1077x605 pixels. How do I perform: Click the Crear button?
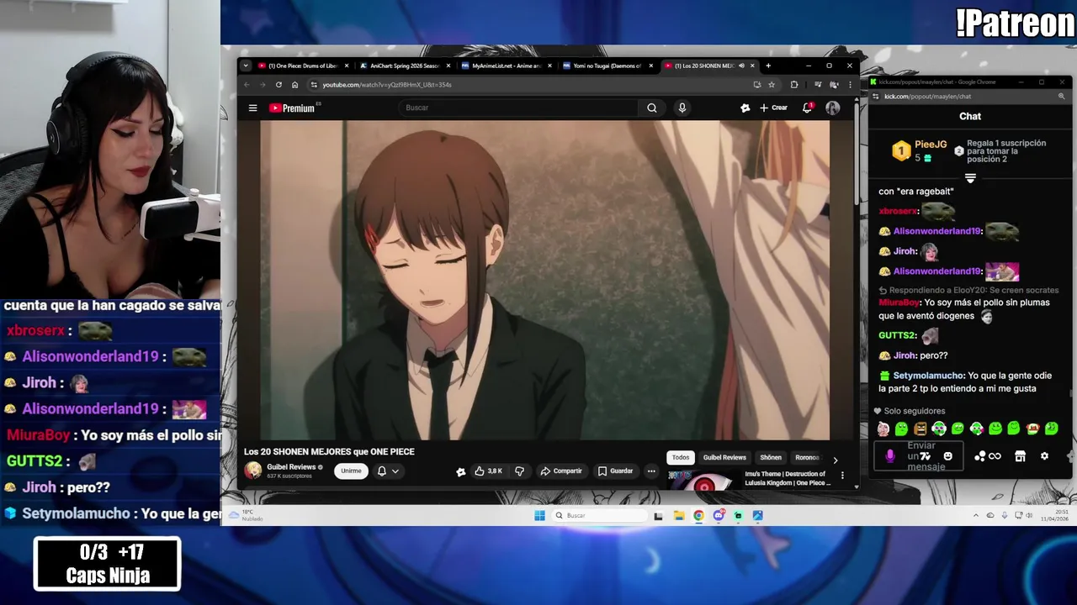[773, 108]
